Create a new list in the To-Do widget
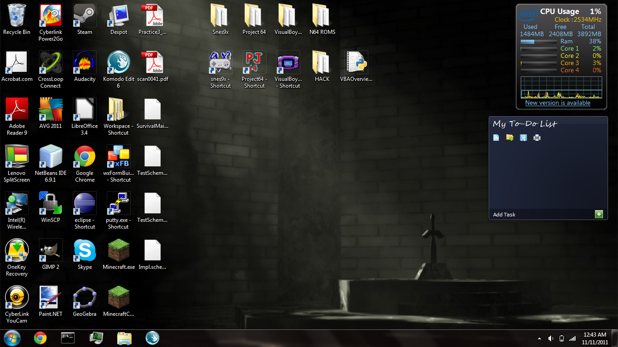The image size is (618, 347). 496,137
